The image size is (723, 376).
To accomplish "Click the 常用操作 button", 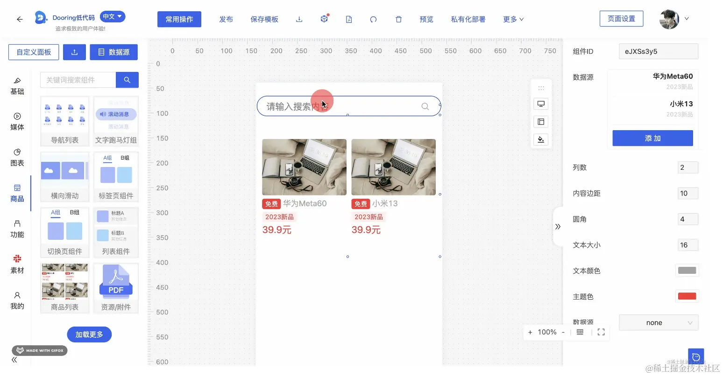I will click(x=179, y=19).
